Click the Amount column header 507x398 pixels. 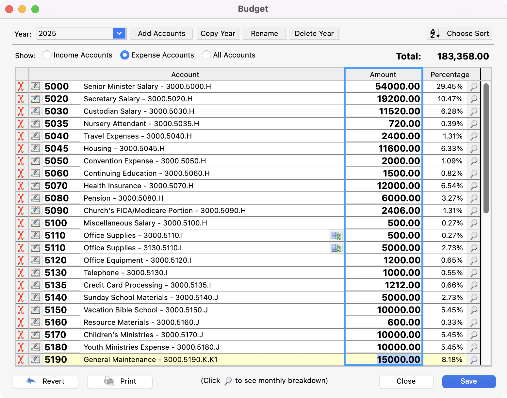tap(383, 75)
